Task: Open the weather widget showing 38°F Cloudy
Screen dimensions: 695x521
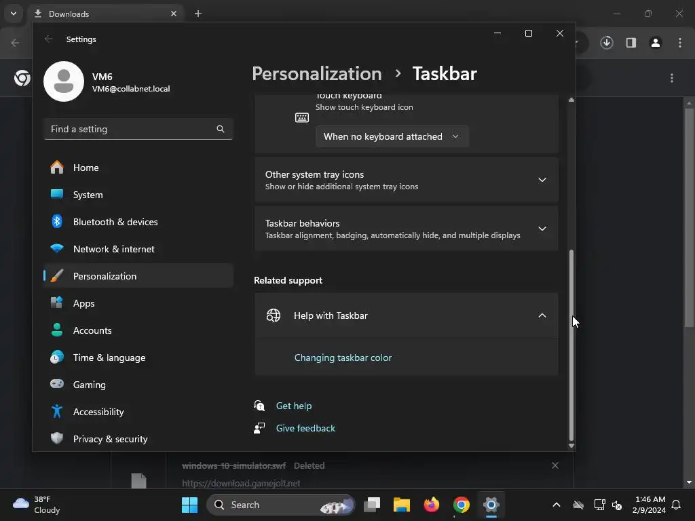Action: pyautogui.click(x=37, y=505)
